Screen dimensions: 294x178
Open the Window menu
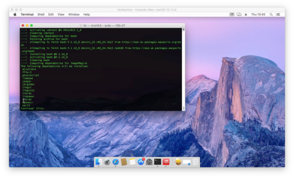click(x=74, y=14)
